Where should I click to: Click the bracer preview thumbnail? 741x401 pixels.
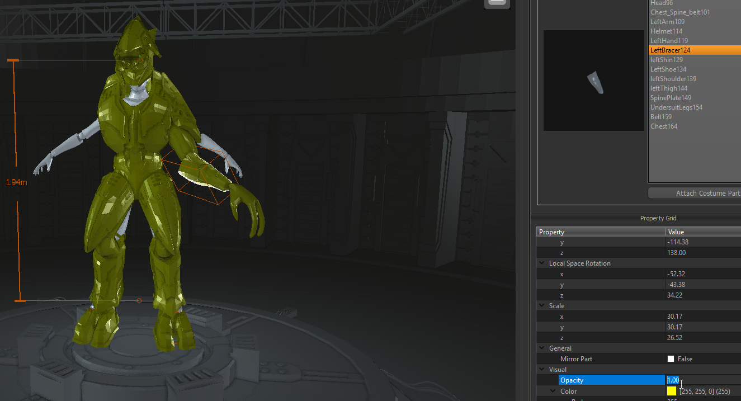593,81
